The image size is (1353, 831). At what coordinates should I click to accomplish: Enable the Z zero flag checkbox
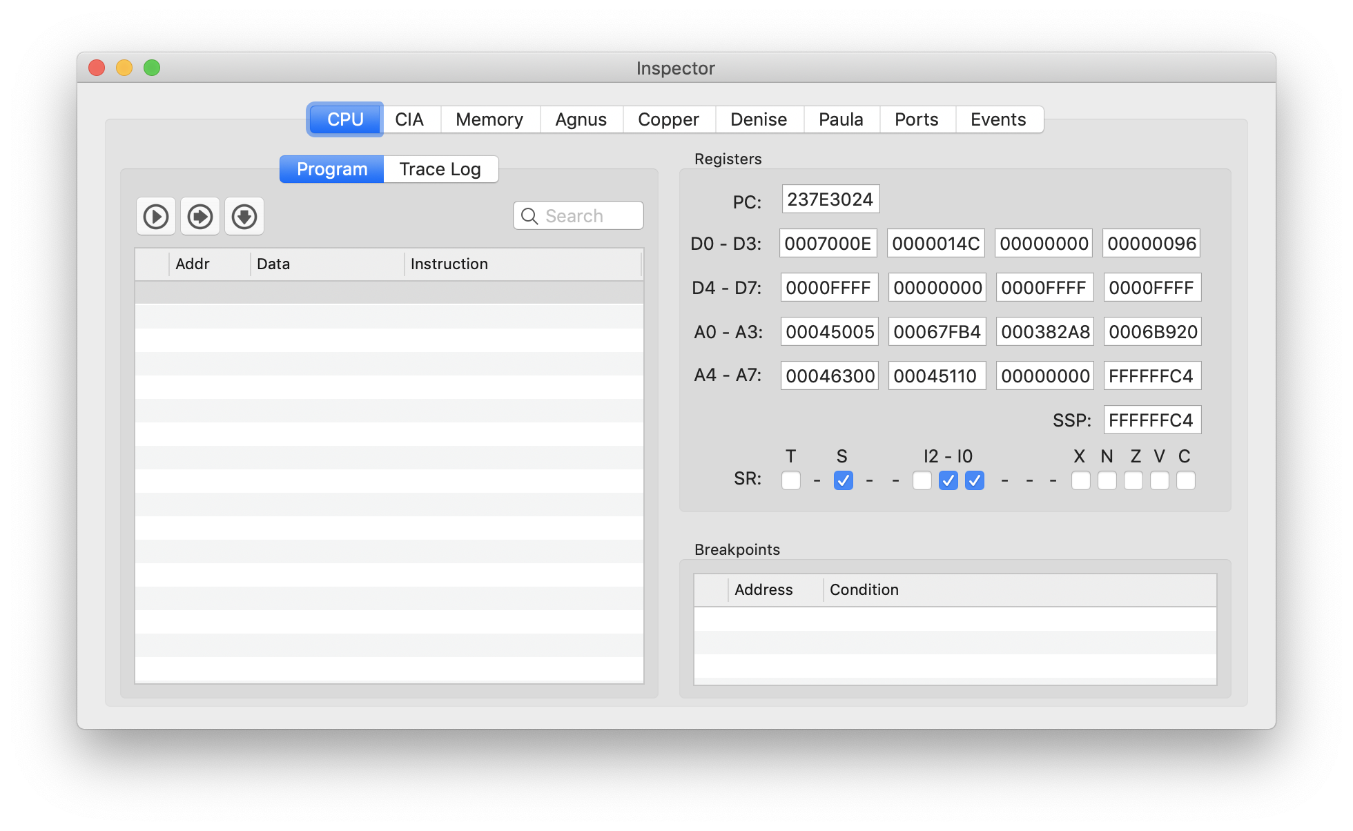1133,480
